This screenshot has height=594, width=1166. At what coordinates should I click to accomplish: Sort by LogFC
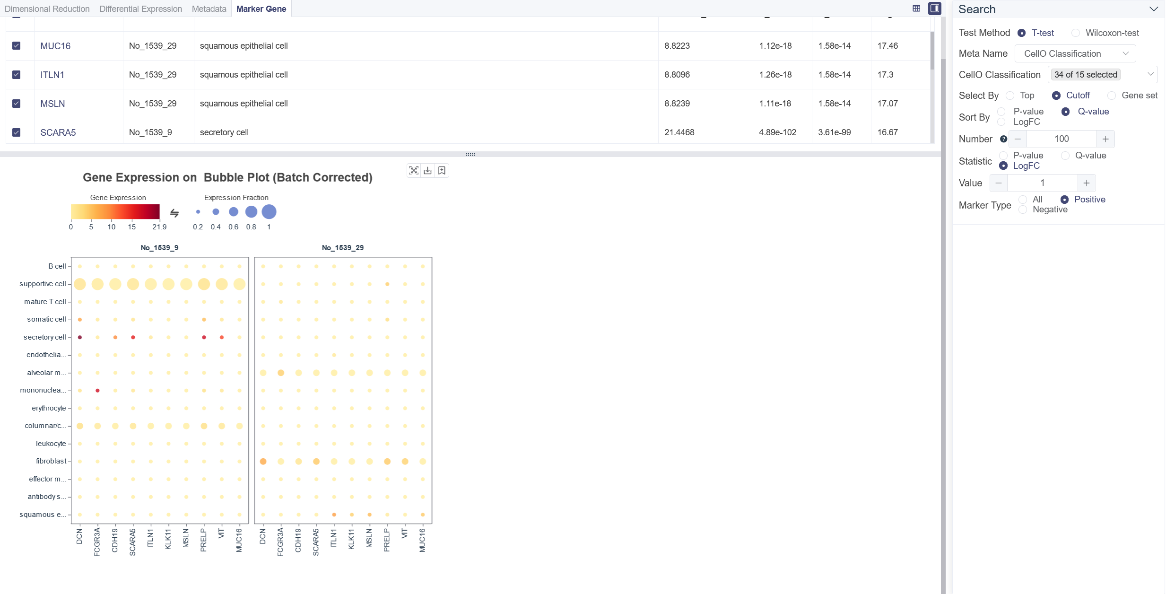point(1001,122)
